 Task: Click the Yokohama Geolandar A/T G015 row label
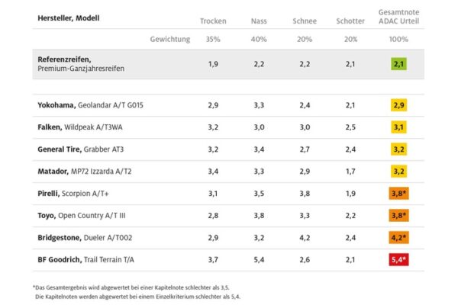pyautogui.click(x=90, y=104)
